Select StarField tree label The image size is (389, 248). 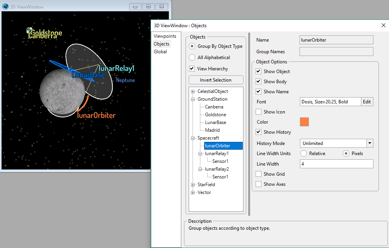207,185
